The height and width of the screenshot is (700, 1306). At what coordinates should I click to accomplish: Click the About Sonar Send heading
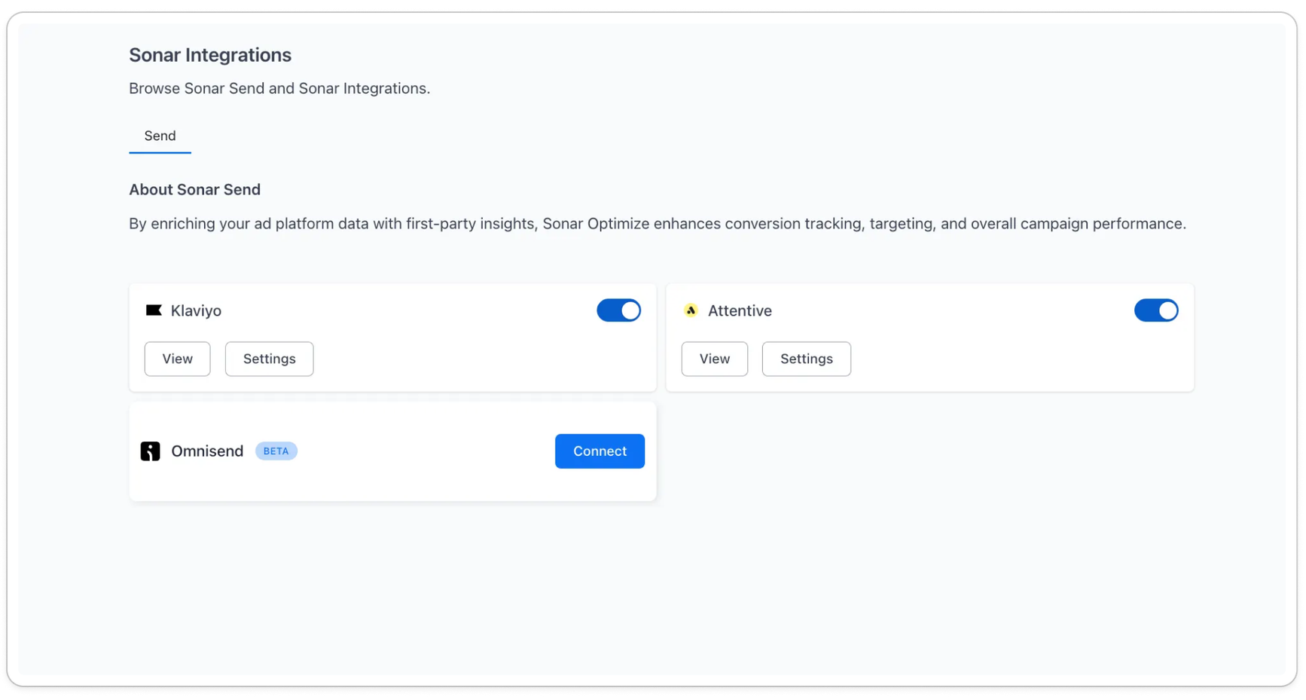195,190
